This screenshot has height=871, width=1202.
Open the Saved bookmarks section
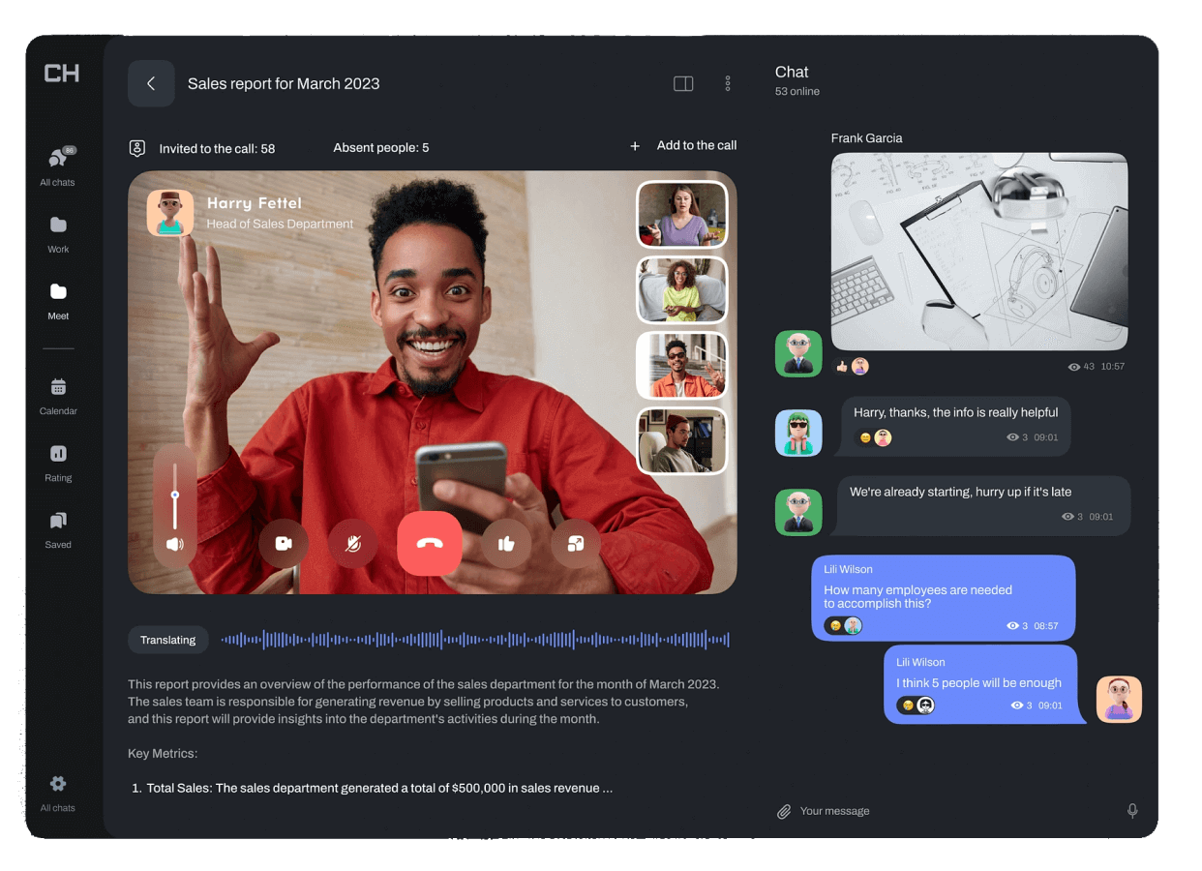click(x=58, y=528)
